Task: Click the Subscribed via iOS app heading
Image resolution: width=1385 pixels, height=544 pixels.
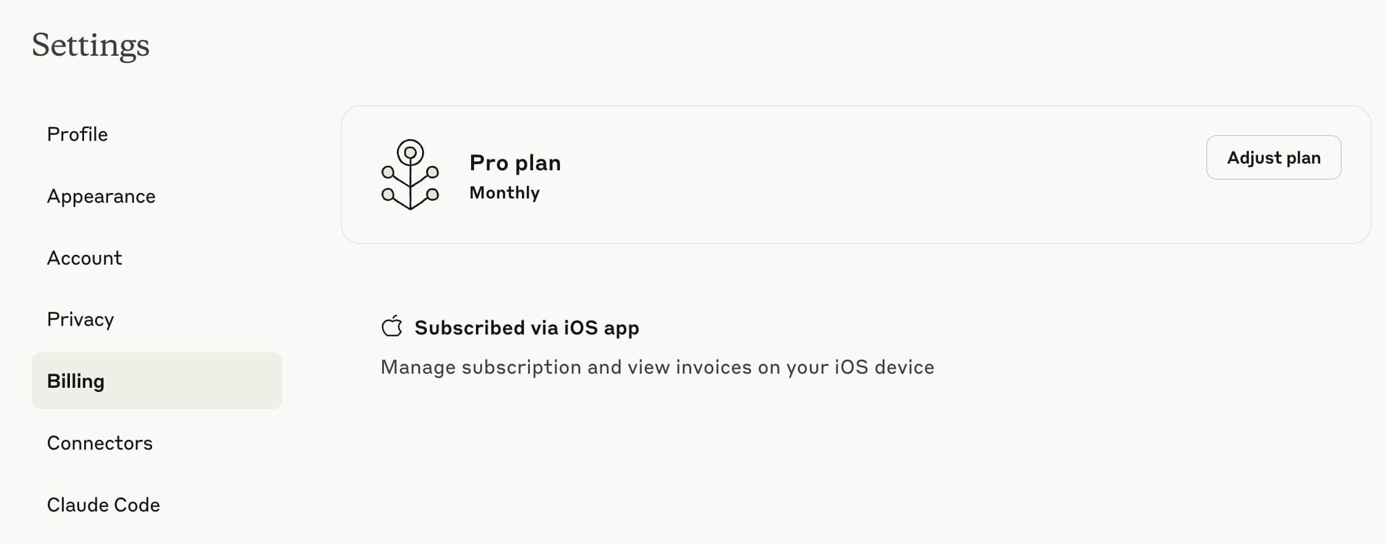Action: coord(527,328)
